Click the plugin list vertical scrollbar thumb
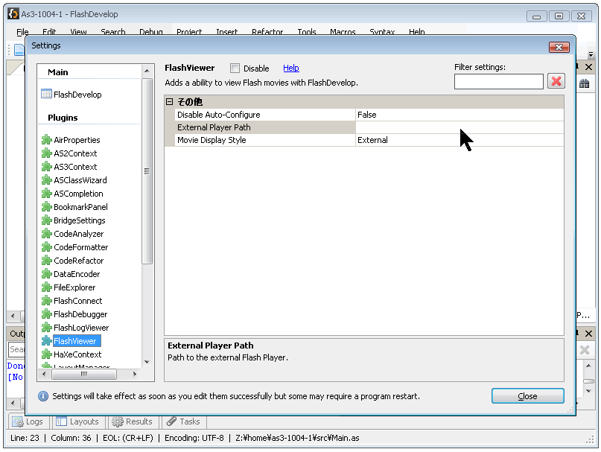601x452 pixels. coord(147,171)
